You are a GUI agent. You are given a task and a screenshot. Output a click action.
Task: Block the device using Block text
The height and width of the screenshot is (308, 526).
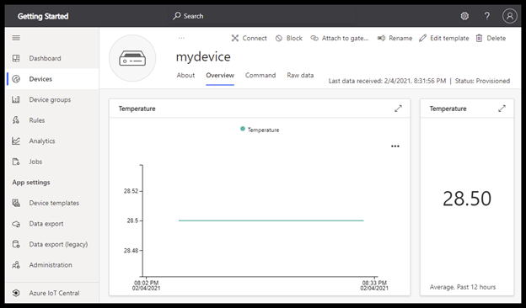(x=294, y=38)
